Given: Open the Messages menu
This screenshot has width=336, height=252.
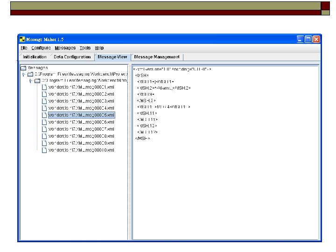Looking at the screenshot, I should point(65,48).
